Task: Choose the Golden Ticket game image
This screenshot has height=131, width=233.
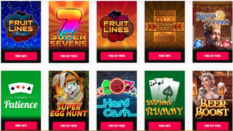Action: tap(165, 25)
